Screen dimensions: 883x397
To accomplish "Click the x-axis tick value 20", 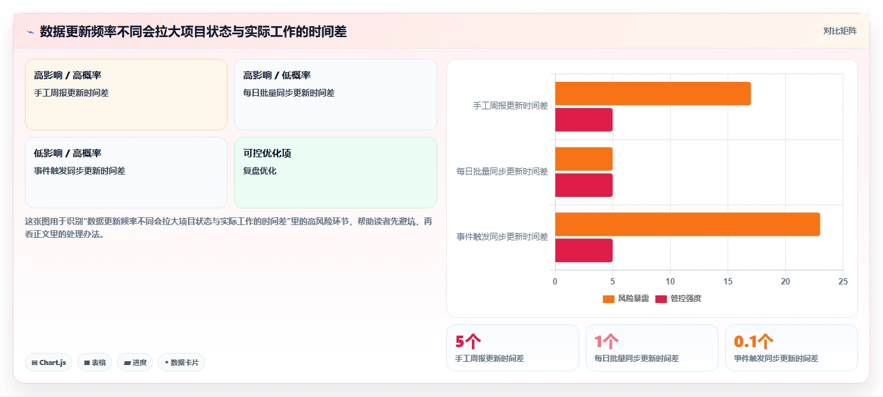I will 785,282.
